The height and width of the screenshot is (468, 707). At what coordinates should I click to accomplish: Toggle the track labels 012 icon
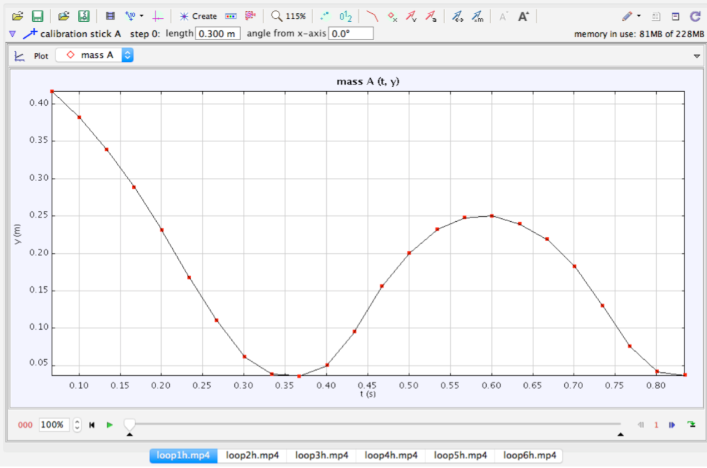click(346, 16)
